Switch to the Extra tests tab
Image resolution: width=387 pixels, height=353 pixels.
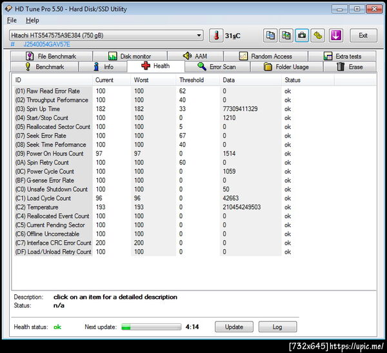pos(342,56)
